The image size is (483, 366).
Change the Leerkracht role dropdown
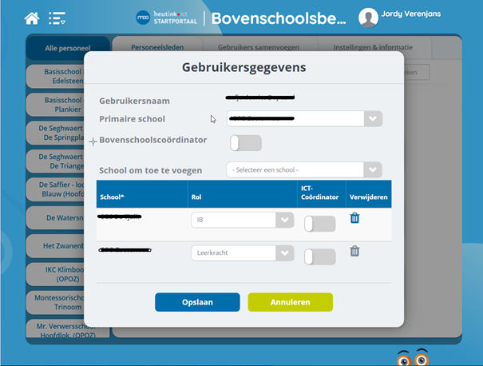[243, 253]
